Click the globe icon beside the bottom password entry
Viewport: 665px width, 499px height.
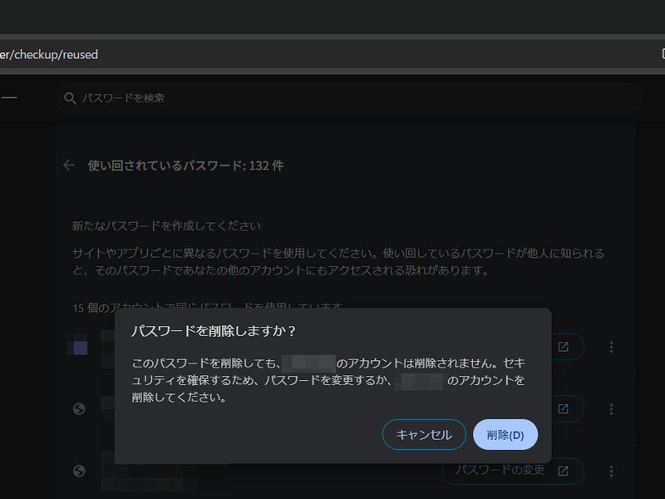click(x=78, y=471)
